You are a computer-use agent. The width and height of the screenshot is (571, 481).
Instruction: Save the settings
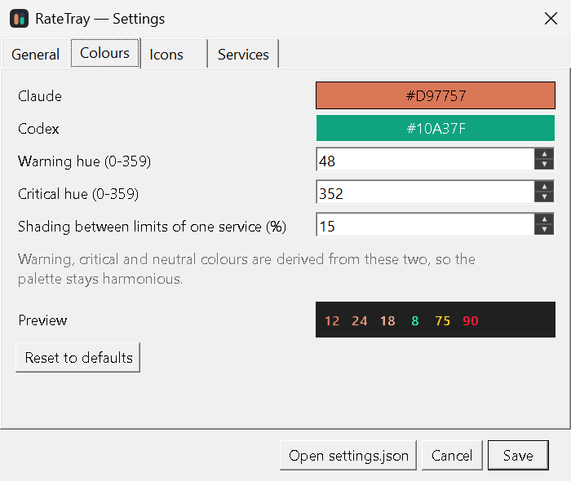518,455
